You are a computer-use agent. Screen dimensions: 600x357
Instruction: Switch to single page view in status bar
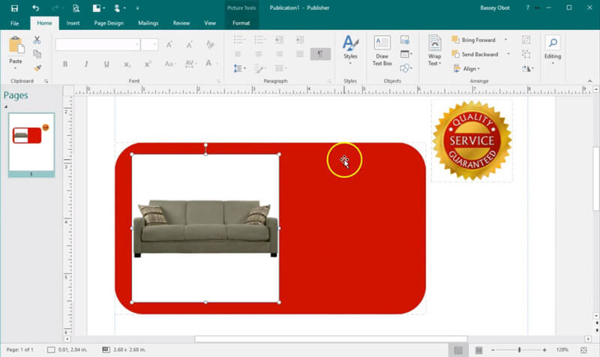click(458, 350)
